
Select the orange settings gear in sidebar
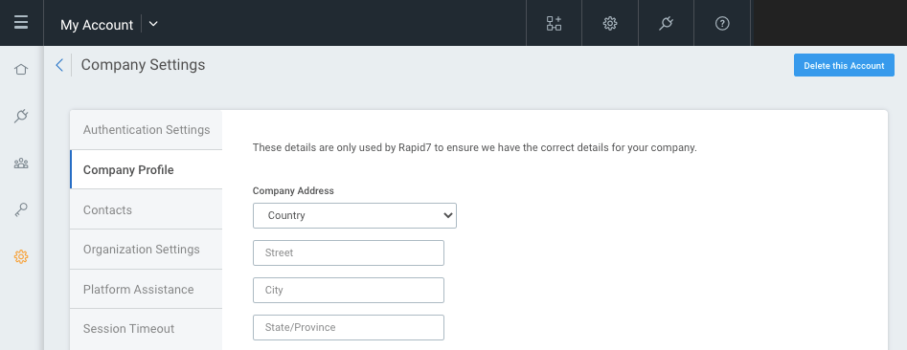click(21, 256)
